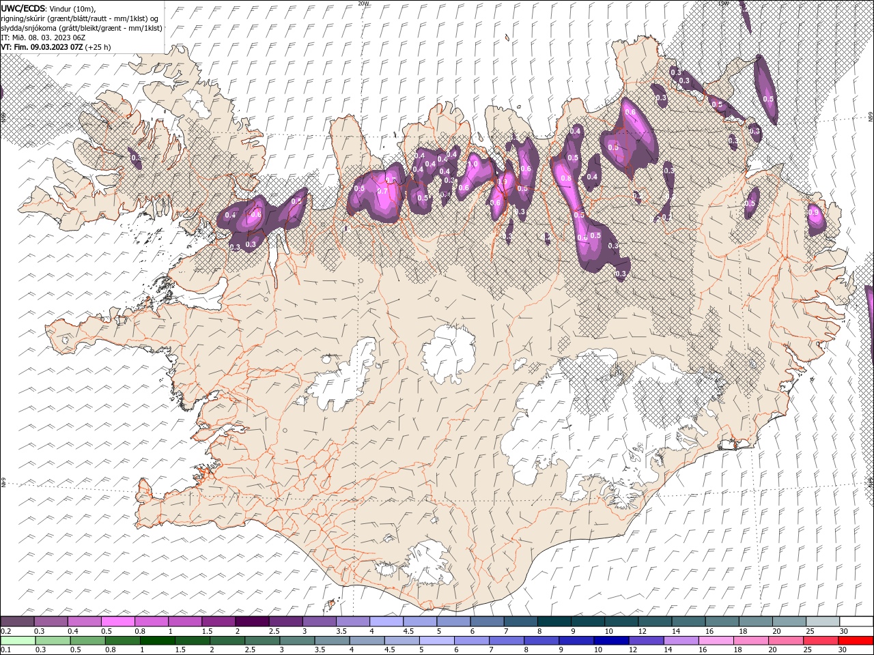Viewport: 874px width, 655px height.
Task: Select the dark teal 8–9 swatch, upper legend
Action: [x=554, y=622]
